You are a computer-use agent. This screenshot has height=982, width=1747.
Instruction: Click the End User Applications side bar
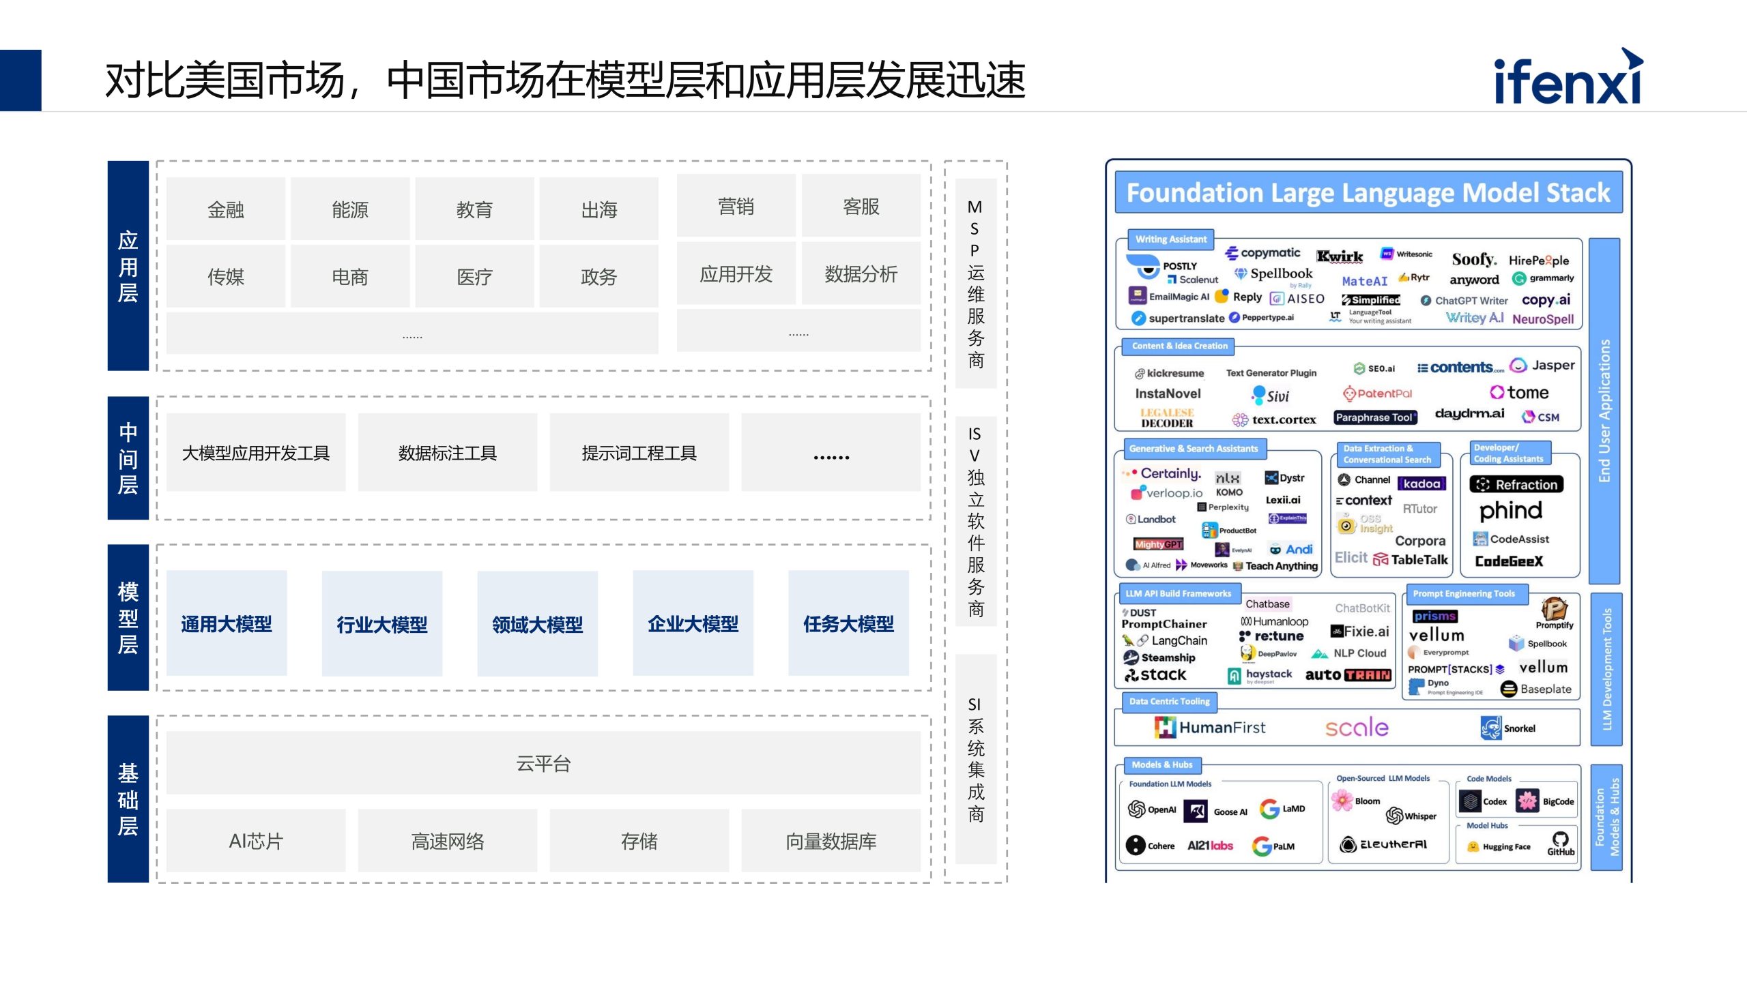point(1604,411)
